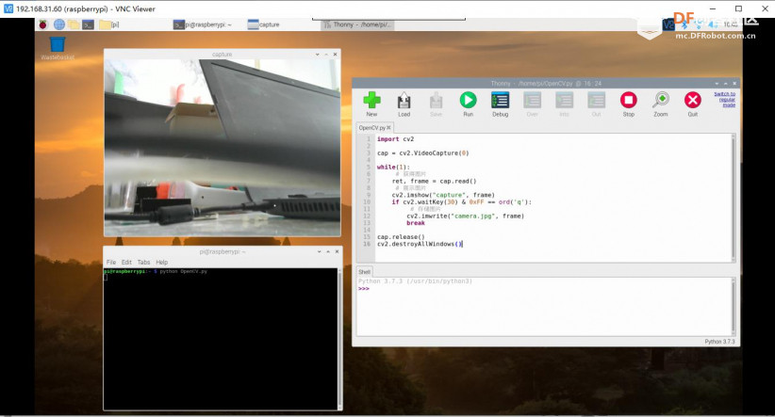The image size is (775, 417).
Task: Stop the program with red Stop icon
Action: 629,100
